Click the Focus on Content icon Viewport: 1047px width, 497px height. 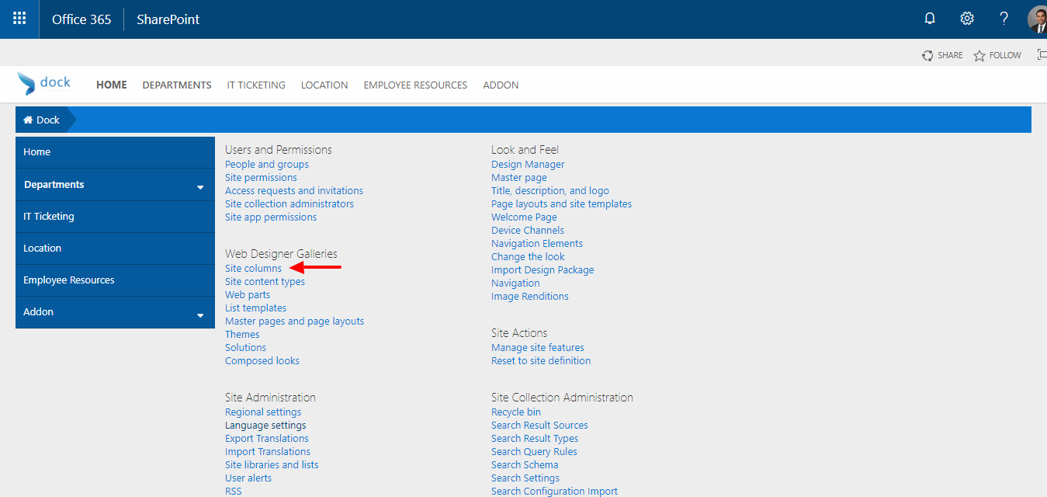pyautogui.click(x=1042, y=54)
